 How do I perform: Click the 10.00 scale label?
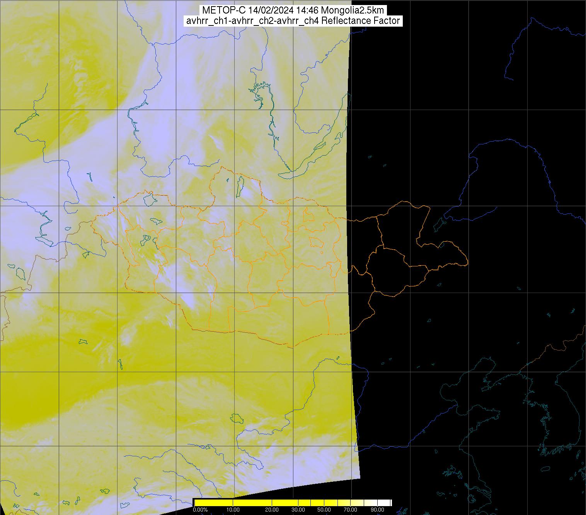tap(233, 510)
